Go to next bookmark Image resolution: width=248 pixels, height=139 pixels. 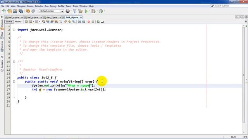(70, 22)
